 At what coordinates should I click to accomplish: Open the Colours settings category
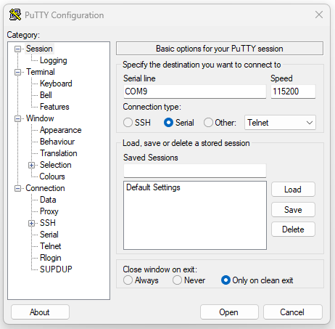(x=52, y=176)
